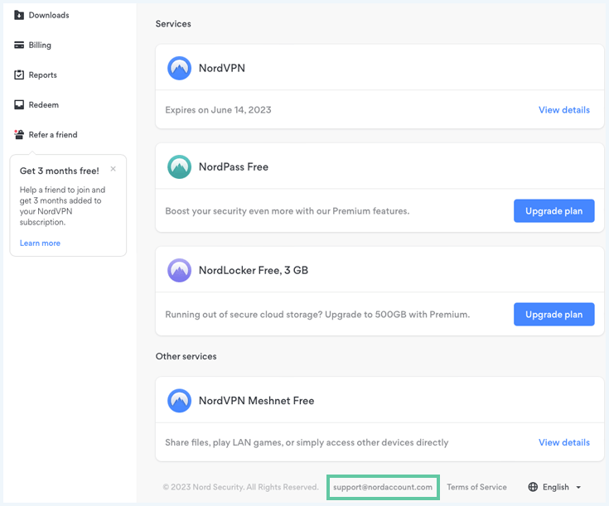Click Boost your security Premium features text

coord(288,211)
